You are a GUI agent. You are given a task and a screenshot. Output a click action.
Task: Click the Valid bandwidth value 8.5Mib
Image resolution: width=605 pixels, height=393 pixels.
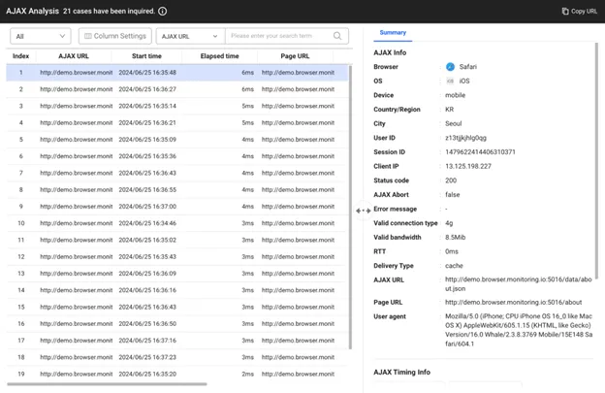[456, 238]
